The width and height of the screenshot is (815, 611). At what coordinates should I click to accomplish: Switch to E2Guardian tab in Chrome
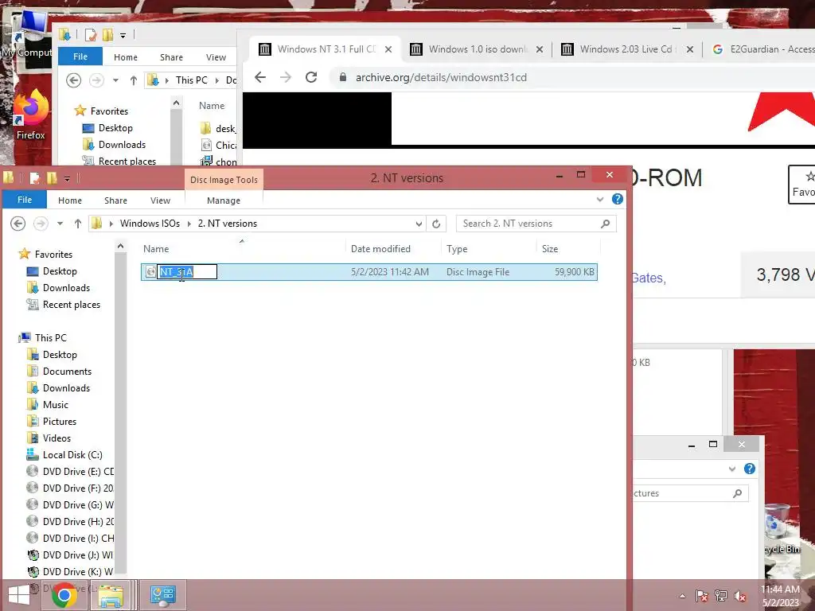point(762,49)
